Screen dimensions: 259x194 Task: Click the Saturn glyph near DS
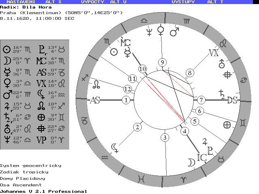point(221,94)
